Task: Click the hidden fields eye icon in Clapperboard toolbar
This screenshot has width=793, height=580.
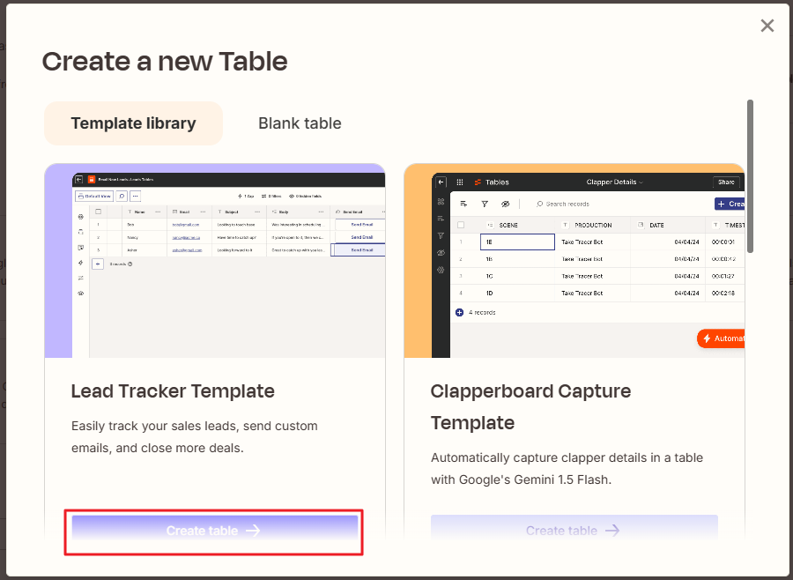Action: coord(506,204)
